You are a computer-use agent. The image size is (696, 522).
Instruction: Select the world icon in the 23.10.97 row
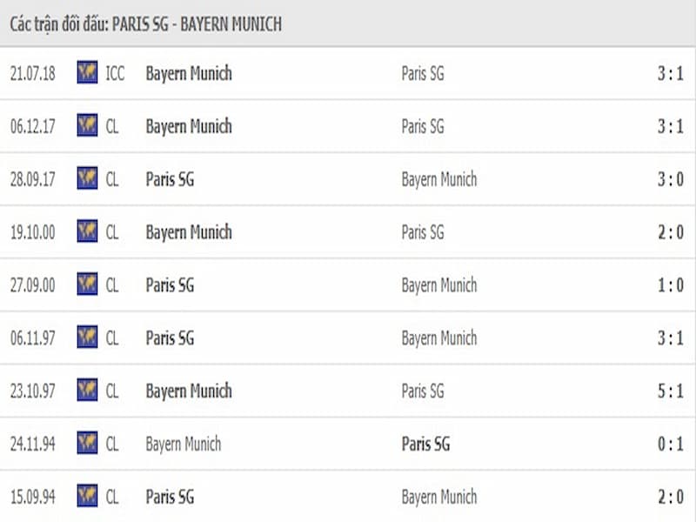87,390
